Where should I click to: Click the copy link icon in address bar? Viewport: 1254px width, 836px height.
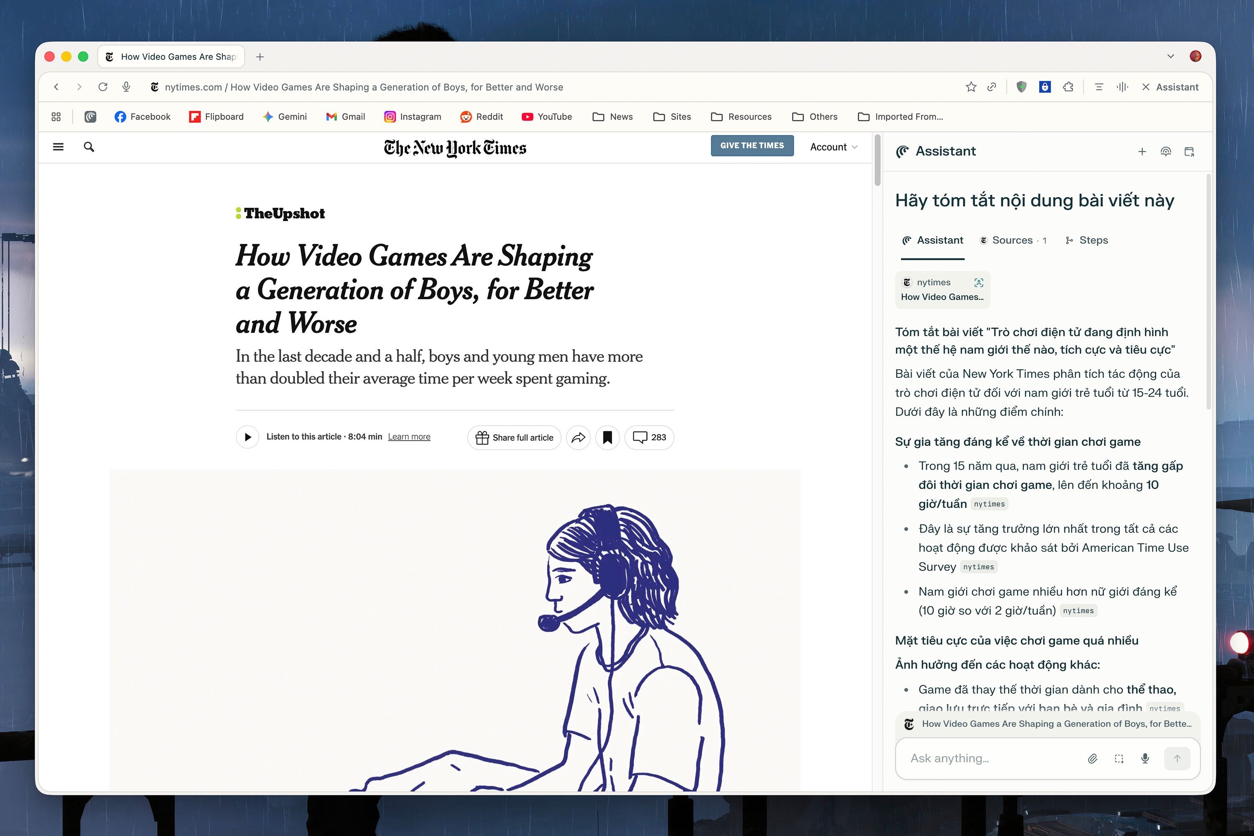(x=991, y=87)
